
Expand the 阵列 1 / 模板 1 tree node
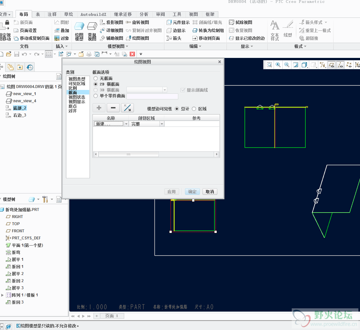click(2, 295)
